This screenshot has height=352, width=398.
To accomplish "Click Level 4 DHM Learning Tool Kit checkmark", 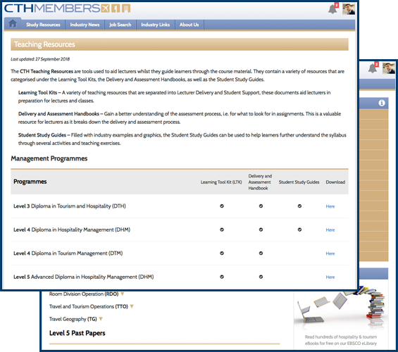I will coord(222,230).
